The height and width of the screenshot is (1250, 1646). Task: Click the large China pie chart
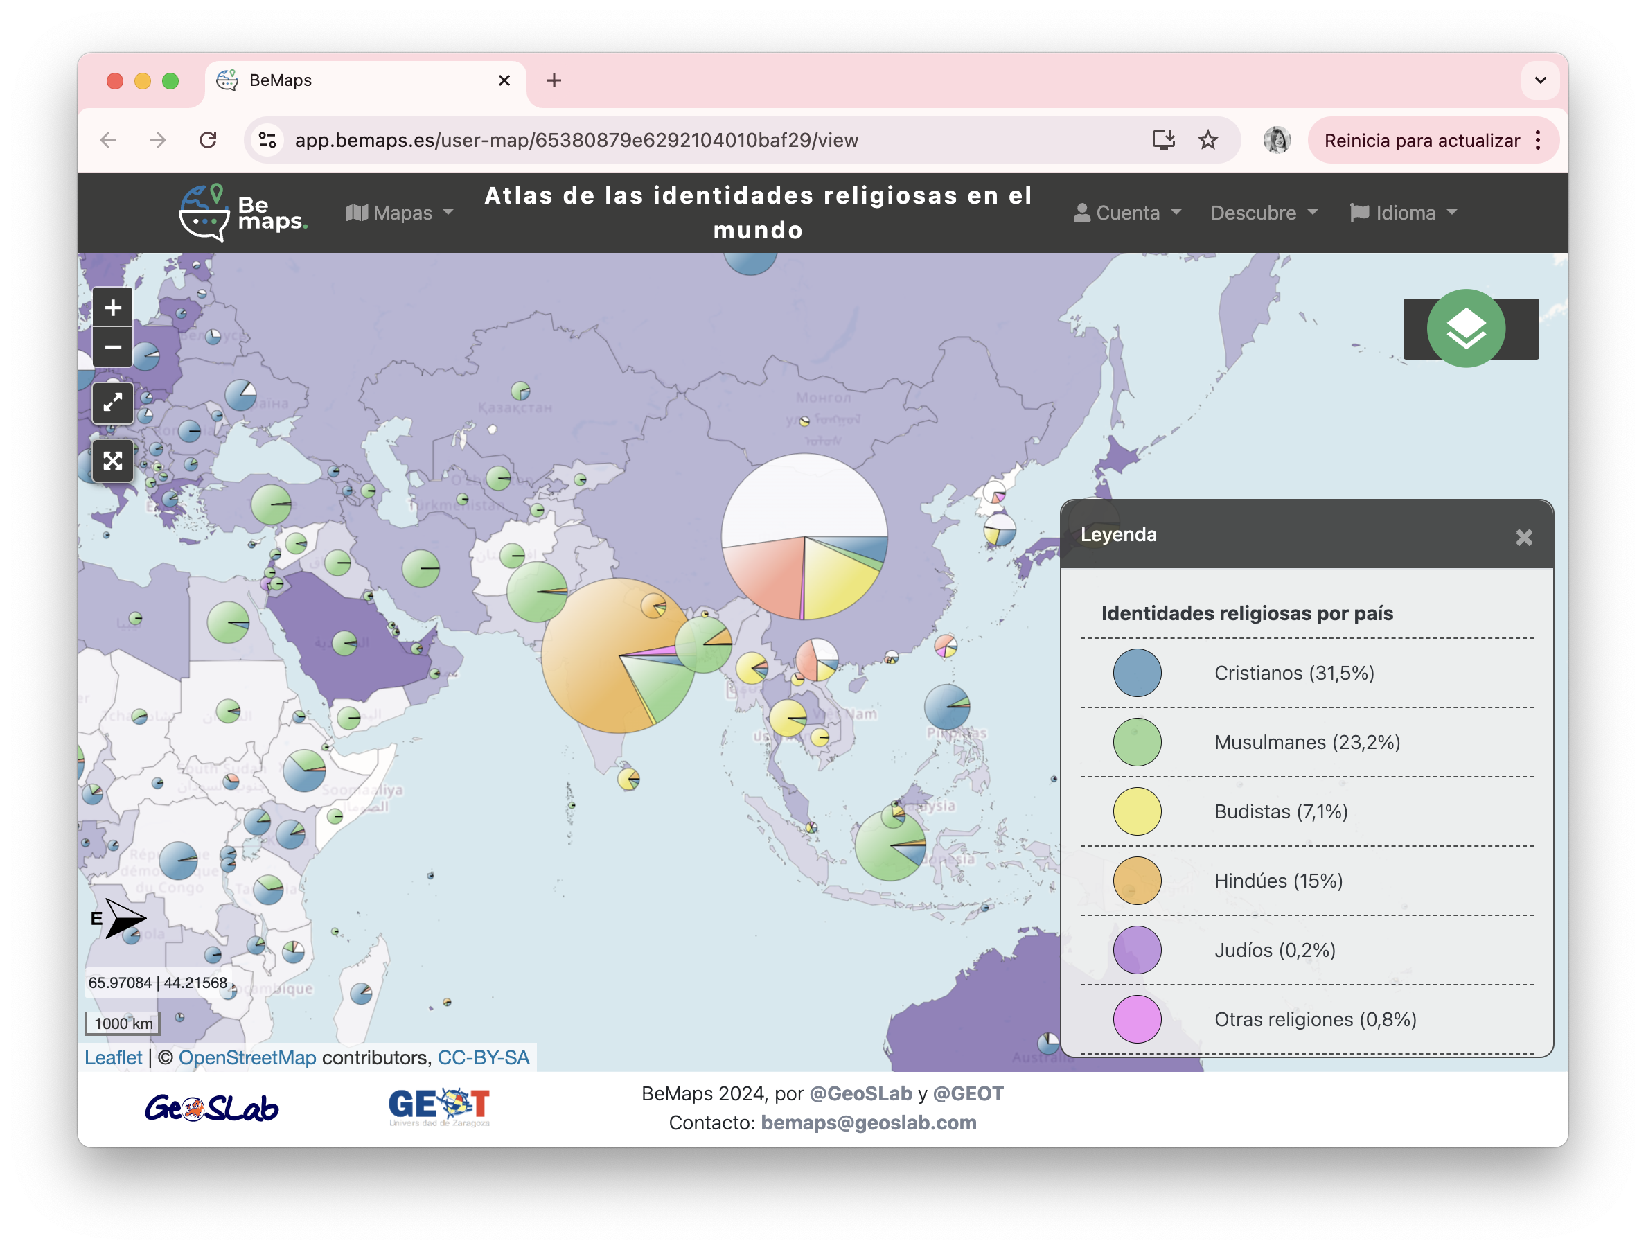click(x=804, y=537)
